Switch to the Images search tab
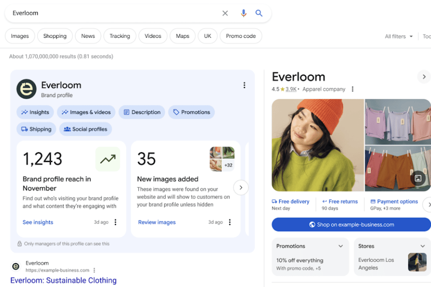 [x=20, y=36]
